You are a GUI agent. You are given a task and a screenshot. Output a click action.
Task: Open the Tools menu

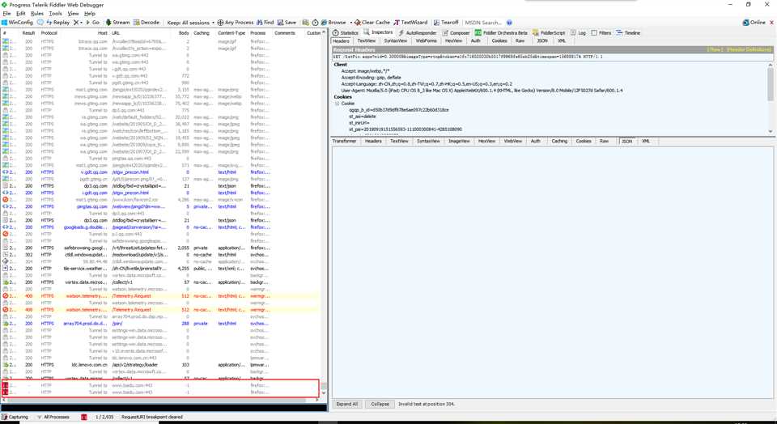pos(56,14)
